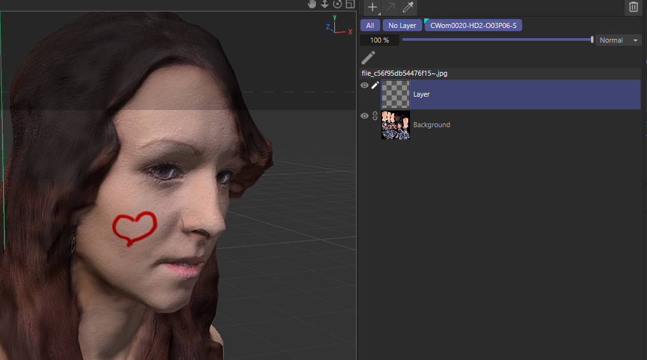Toggle the paint pencil icon on Layer row
Image resolution: width=647 pixels, height=360 pixels.
tap(374, 85)
